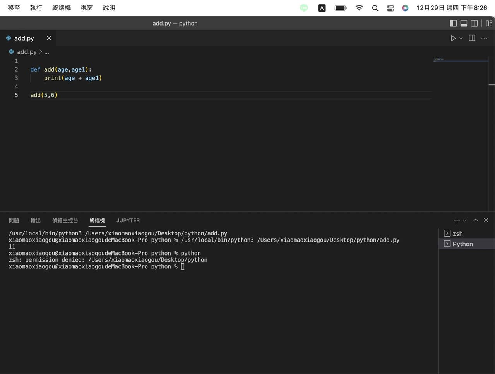Open the Split Editor icon

tap(471, 38)
